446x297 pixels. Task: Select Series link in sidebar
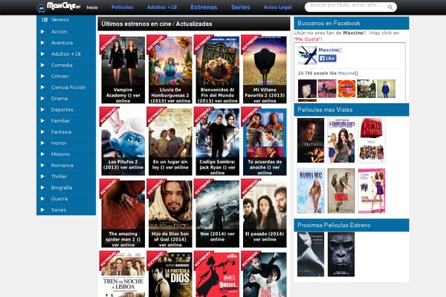click(58, 209)
